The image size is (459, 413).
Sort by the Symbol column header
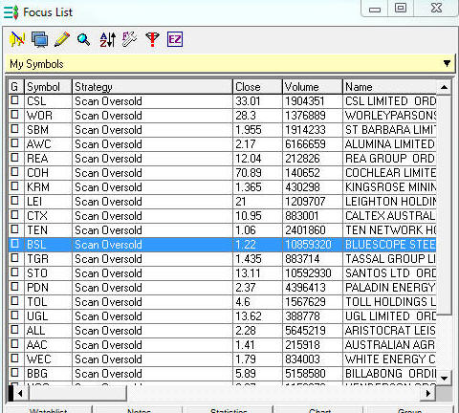coord(48,87)
